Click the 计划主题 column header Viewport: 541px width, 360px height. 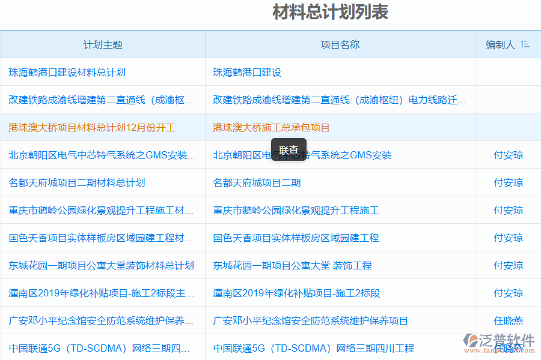point(102,44)
